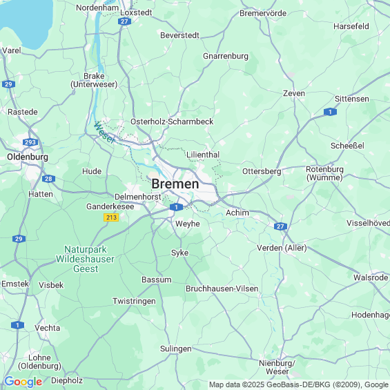390x390 pixels.
Task: Click the Naturpark Wildeshauser Geest label
Action: (x=86, y=259)
